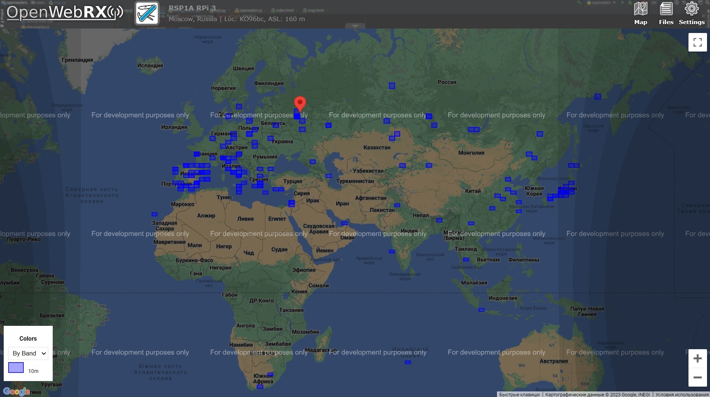Screen dimensions: 710x397
Task: Select the filled blue locator under red pin
Action: click(x=297, y=116)
